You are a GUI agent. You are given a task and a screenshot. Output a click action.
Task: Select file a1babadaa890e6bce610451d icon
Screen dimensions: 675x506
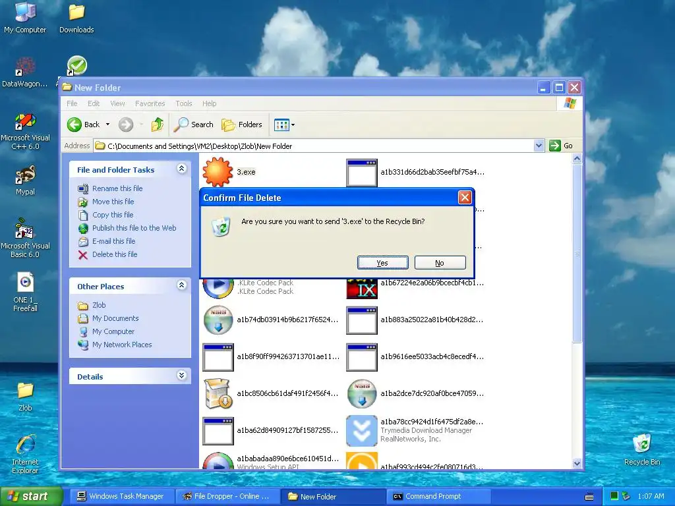(x=218, y=461)
